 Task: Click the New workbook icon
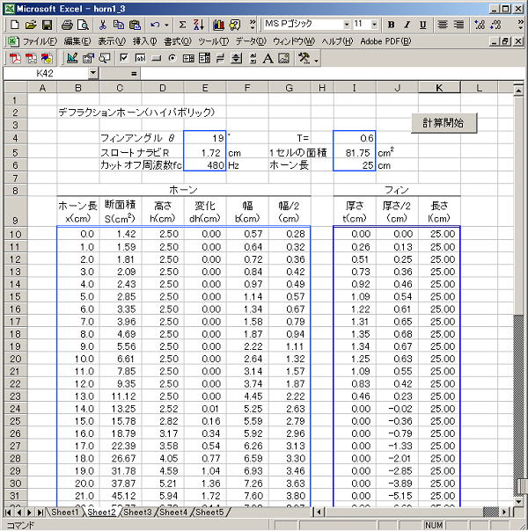pyautogui.click(x=16, y=25)
